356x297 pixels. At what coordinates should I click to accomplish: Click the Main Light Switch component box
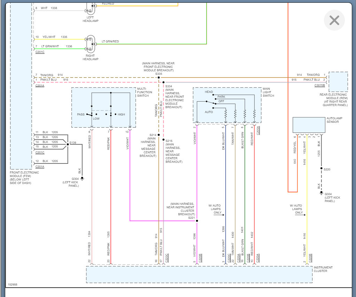[x=227, y=105]
